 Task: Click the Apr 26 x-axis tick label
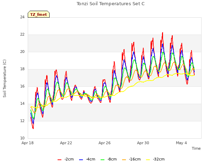pos(104,143)
